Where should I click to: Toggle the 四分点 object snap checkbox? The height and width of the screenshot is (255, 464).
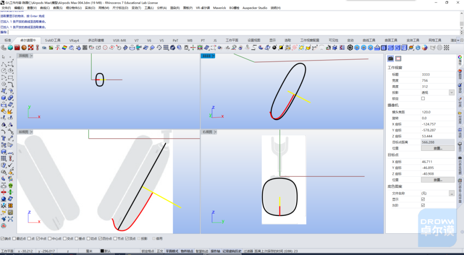100,238
